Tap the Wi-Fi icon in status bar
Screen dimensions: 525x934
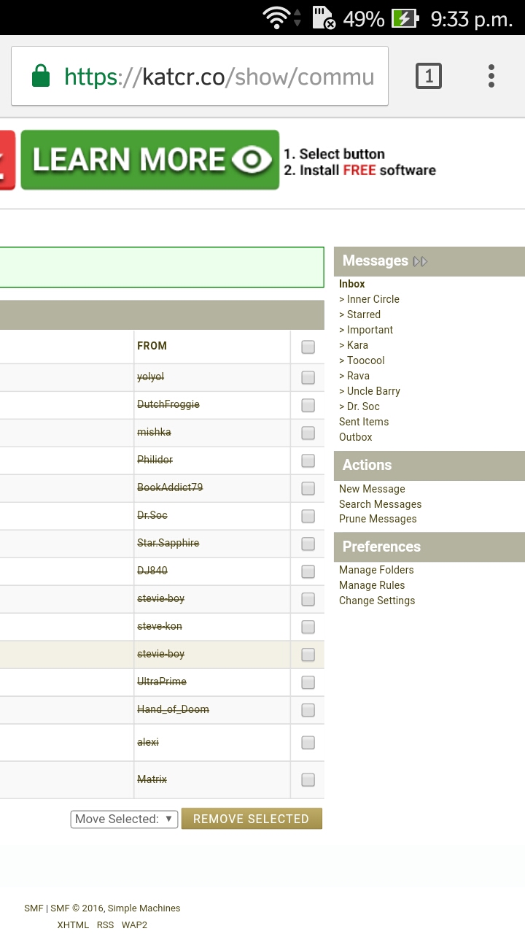tap(278, 18)
